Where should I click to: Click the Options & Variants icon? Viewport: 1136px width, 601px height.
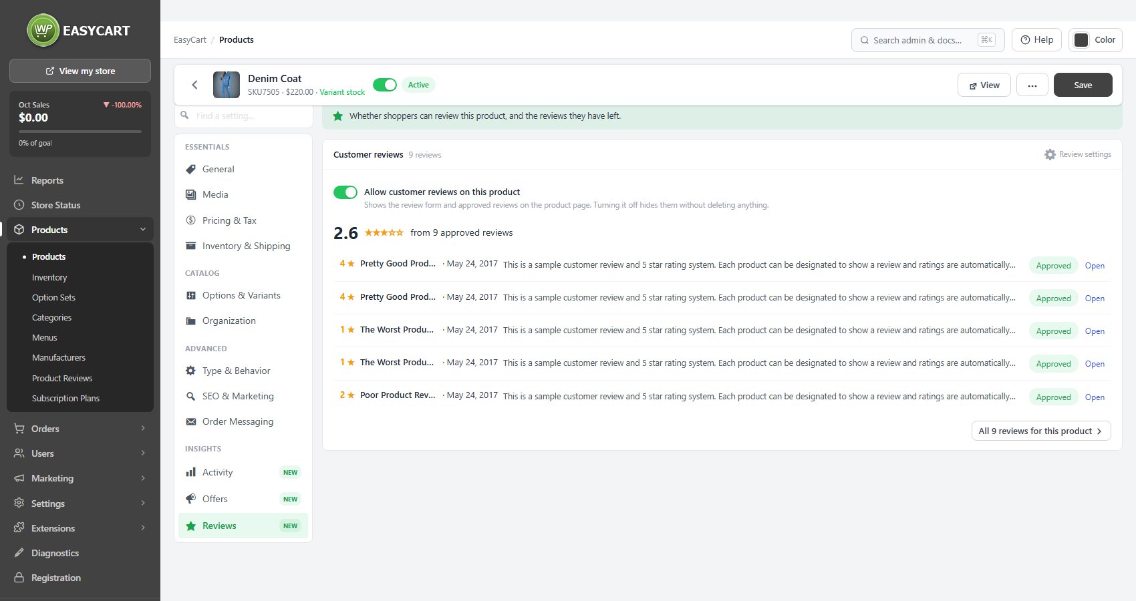[190, 295]
